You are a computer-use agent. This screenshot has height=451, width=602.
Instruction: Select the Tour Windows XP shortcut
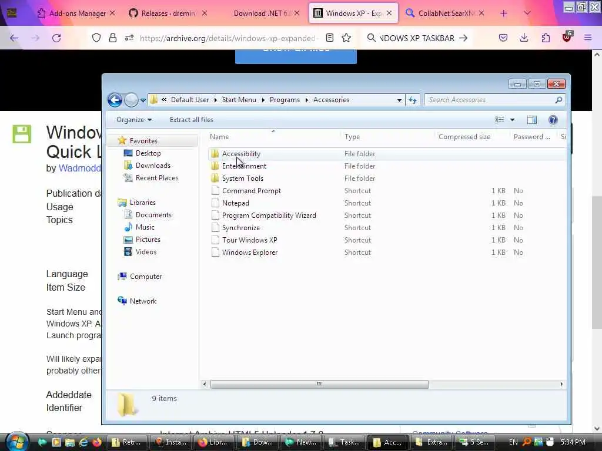[x=249, y=240]
